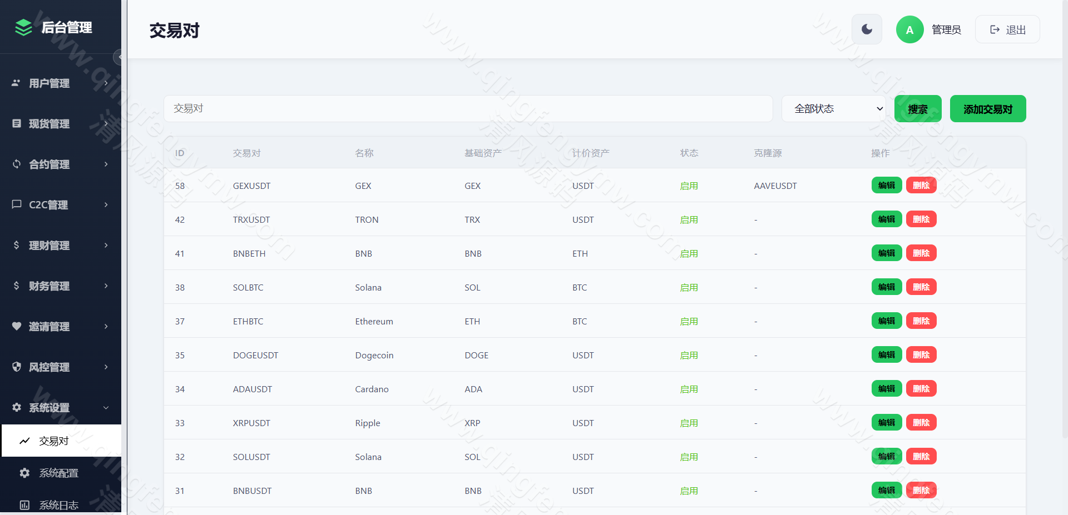1068x515 pixels.
Task: Collapse the sidebar using edge arrow
Action: click(118, 57)
